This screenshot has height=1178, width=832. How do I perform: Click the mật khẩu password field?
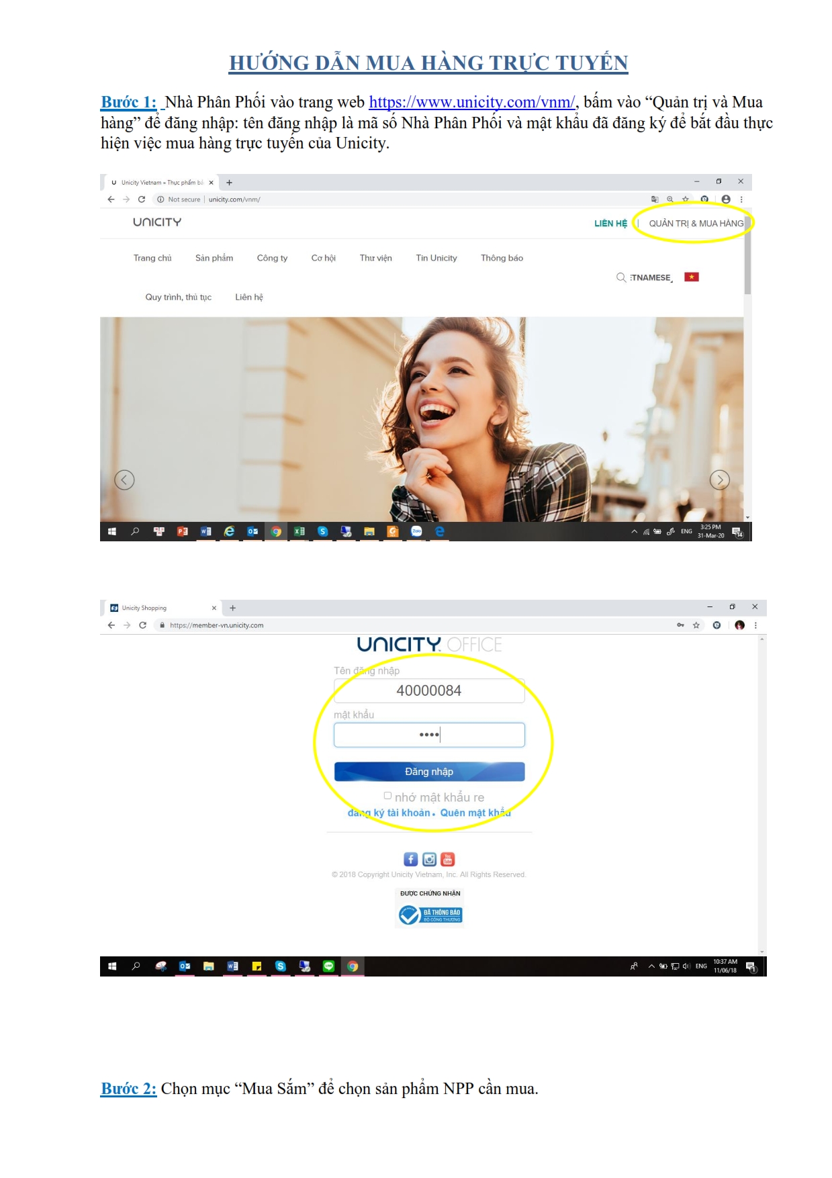click(x=429, y=735)
